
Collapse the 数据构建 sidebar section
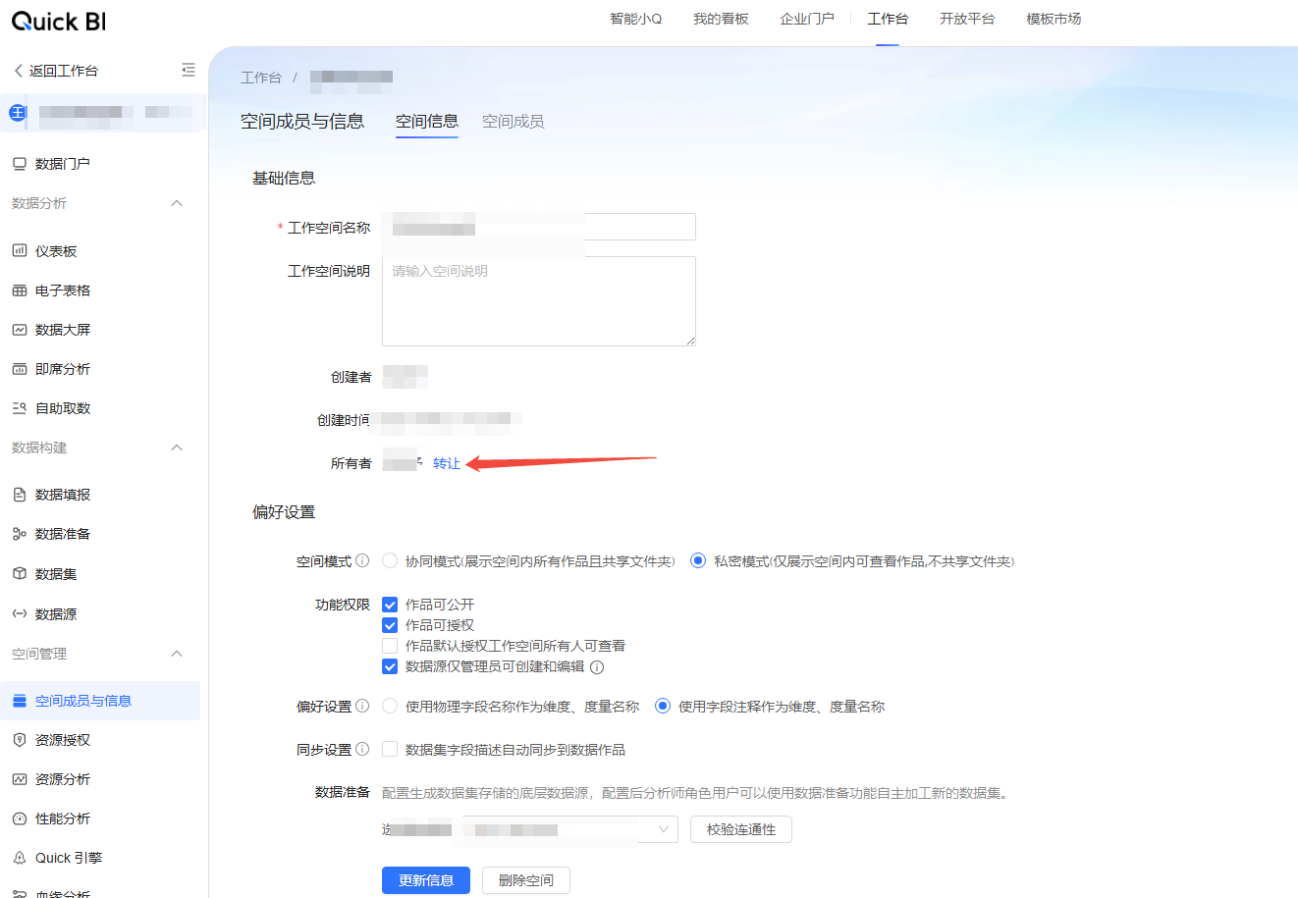coord(177,448)
